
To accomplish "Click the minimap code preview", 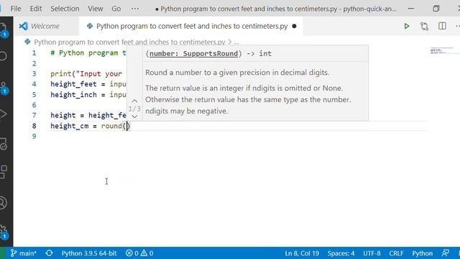I will 441,50.
